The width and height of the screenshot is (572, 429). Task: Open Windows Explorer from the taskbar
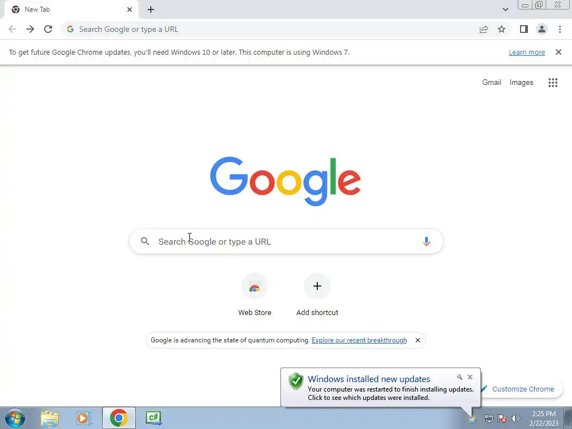(x=50, y=418)
